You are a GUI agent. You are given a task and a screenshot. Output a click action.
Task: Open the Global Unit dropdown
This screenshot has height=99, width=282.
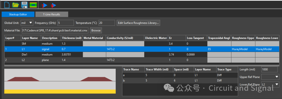(x=27, y=23)
